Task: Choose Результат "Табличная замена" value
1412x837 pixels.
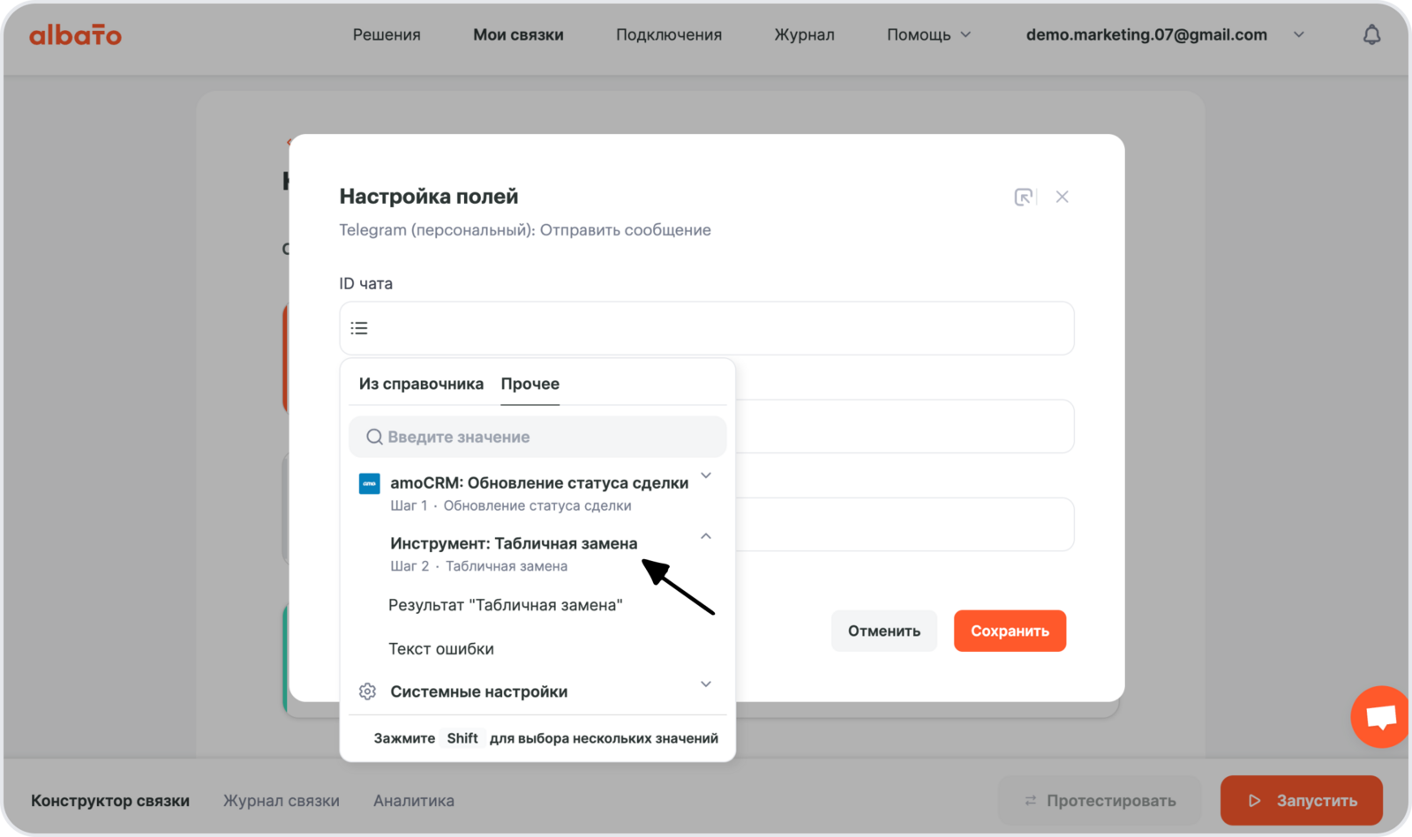Action: pyautogui.click(x=506, y=605)
